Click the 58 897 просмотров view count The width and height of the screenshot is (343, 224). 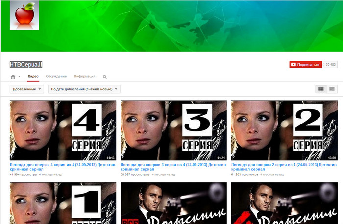point(135,174)
